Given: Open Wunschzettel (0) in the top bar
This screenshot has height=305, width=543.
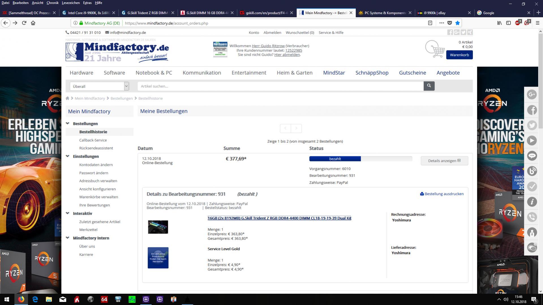Looking at the screenshot, I should (x=300, y=33).
